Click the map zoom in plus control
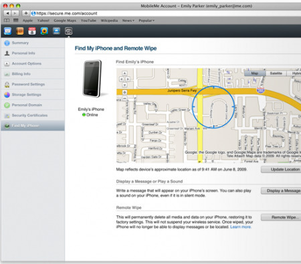This screenshot has height=264, width=301. 124,92
